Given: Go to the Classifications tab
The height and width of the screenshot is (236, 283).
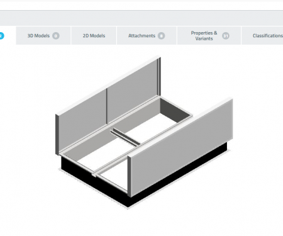Looking at the screenshot, I should [262, 36].
